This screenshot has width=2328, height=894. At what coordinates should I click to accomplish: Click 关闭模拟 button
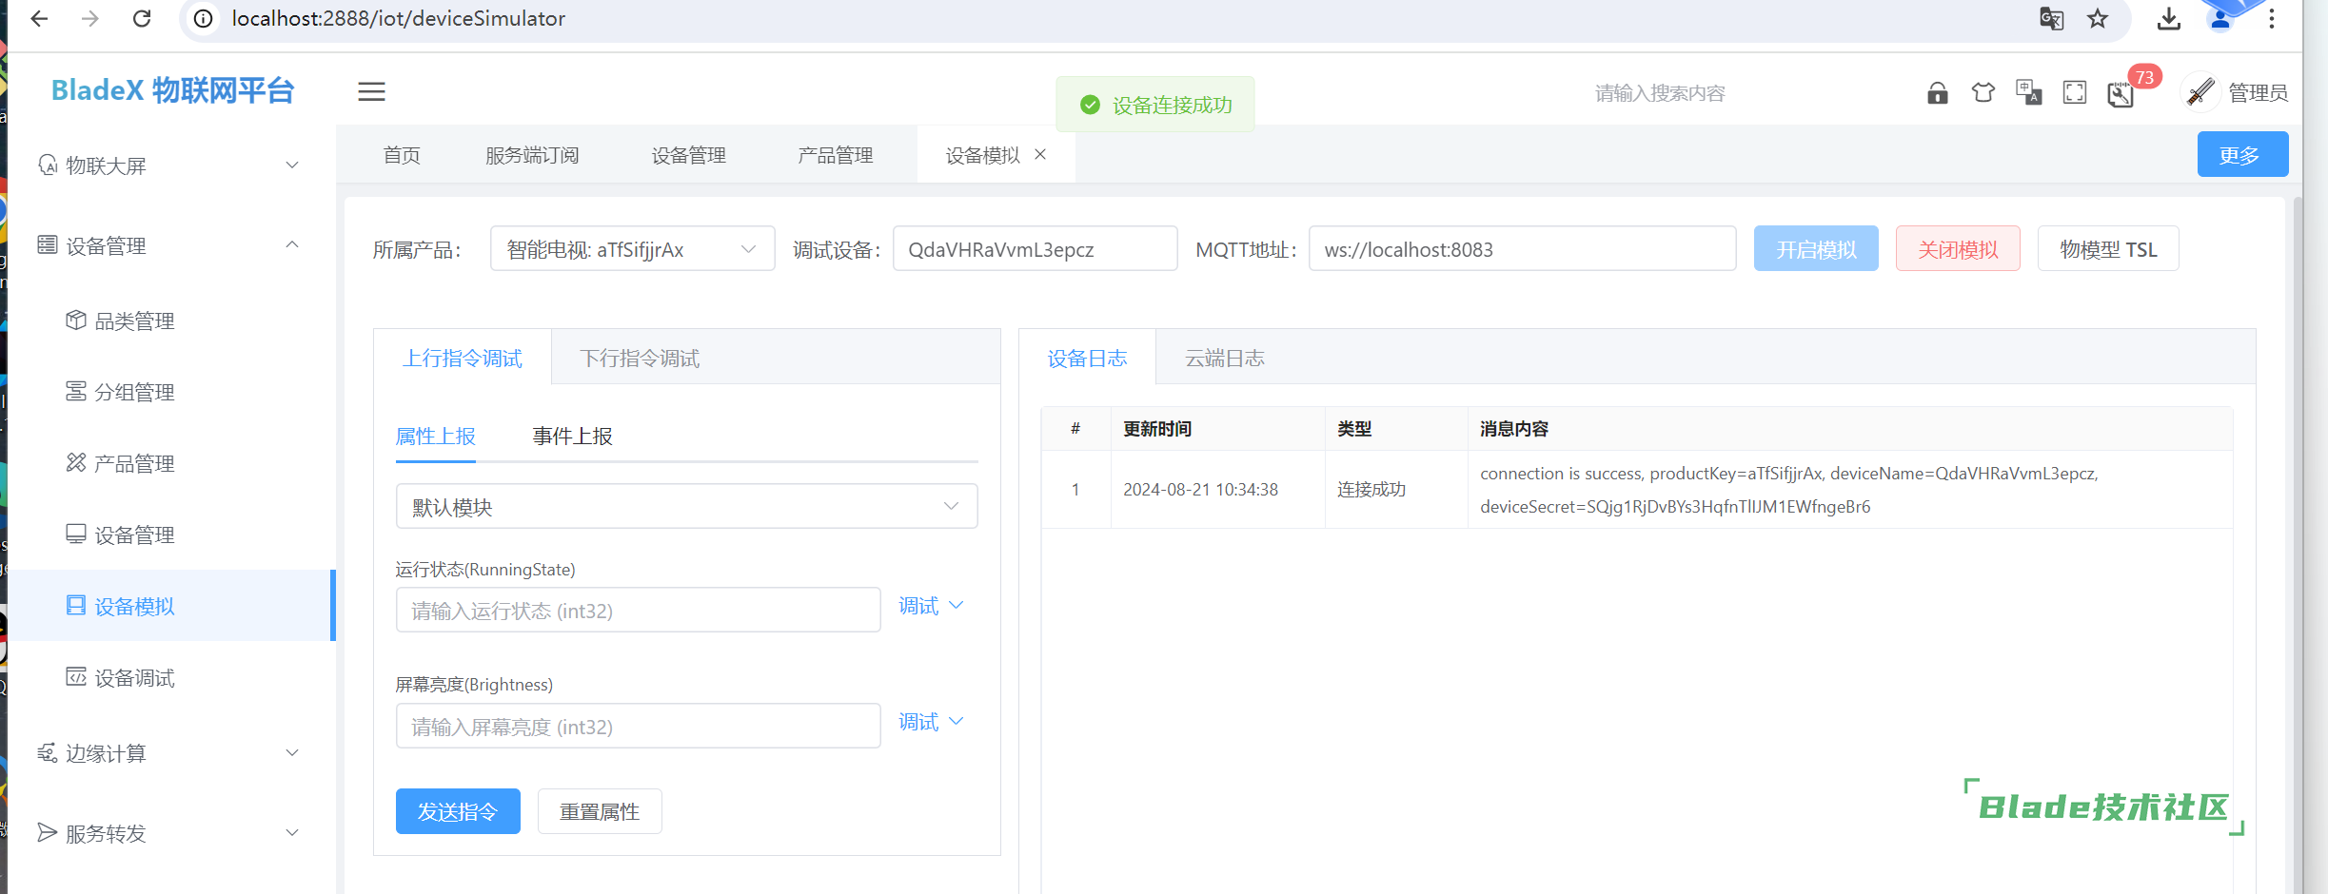click(x=1958, y=249)
